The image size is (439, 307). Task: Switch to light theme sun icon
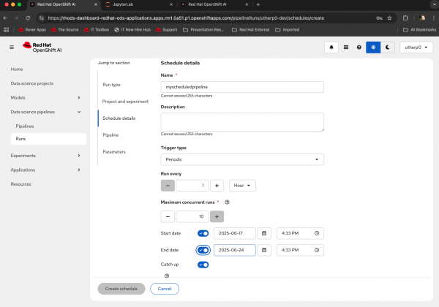(x=373, y=47)
